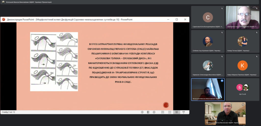The width and height of the screenshot is (261, 126).
Task: Click the jaw joint diagram image
Action: (54, 61)
